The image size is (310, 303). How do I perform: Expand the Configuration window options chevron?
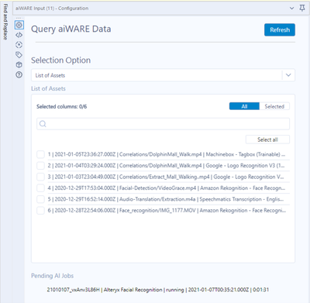coord(291,9)
